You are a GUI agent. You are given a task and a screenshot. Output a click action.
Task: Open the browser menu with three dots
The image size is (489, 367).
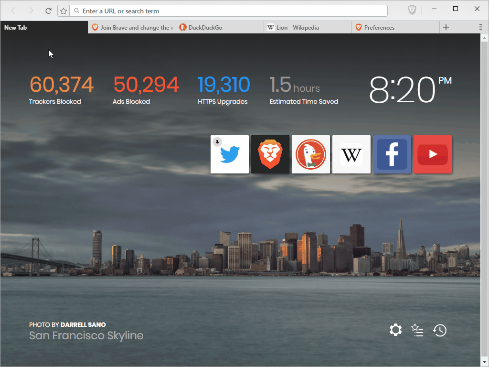click(x=480, y=27)
